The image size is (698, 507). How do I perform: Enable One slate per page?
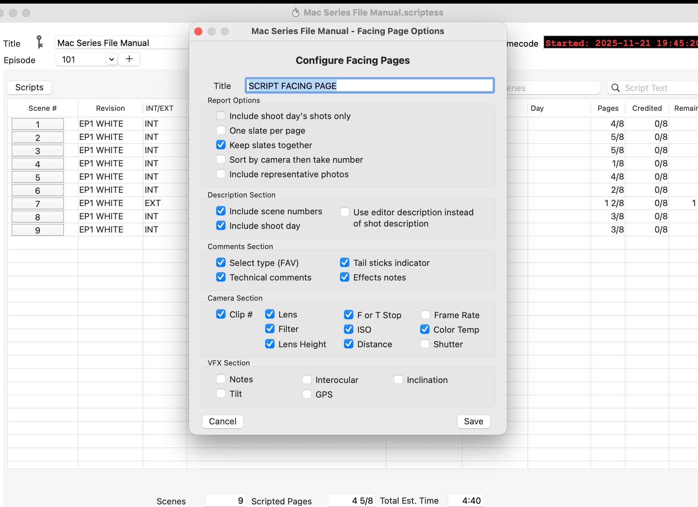click(x=221, y=130)
